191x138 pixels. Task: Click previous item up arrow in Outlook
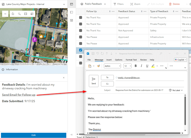pos(107,53)
